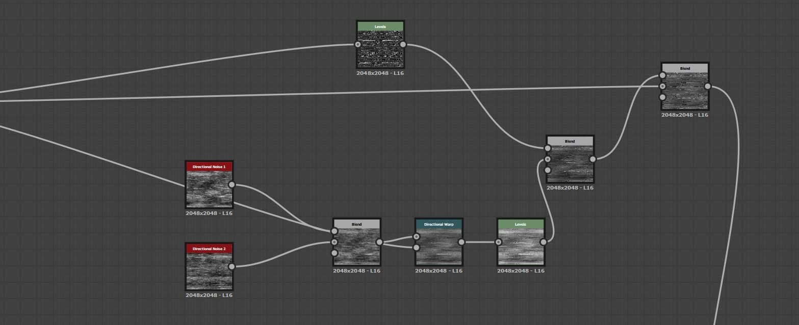Image resolution: width=799 pixels, height=325 pixels.
Task: Click size label under Blend receiving both Levels
Action: (x=570, y=187)
